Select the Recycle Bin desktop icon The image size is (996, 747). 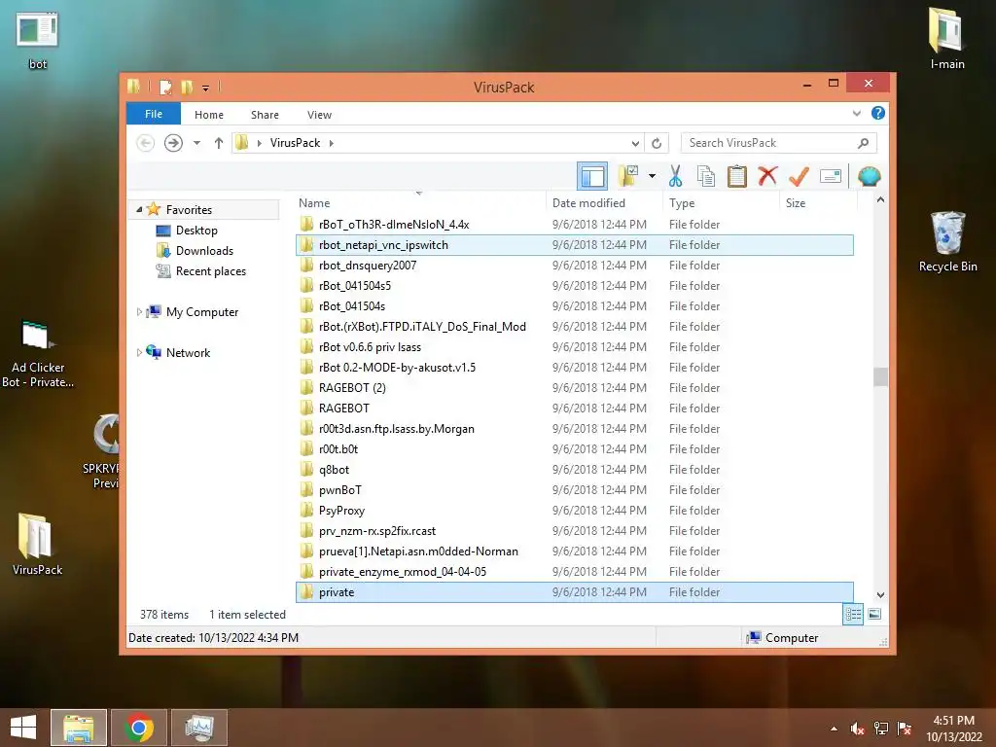947,241
